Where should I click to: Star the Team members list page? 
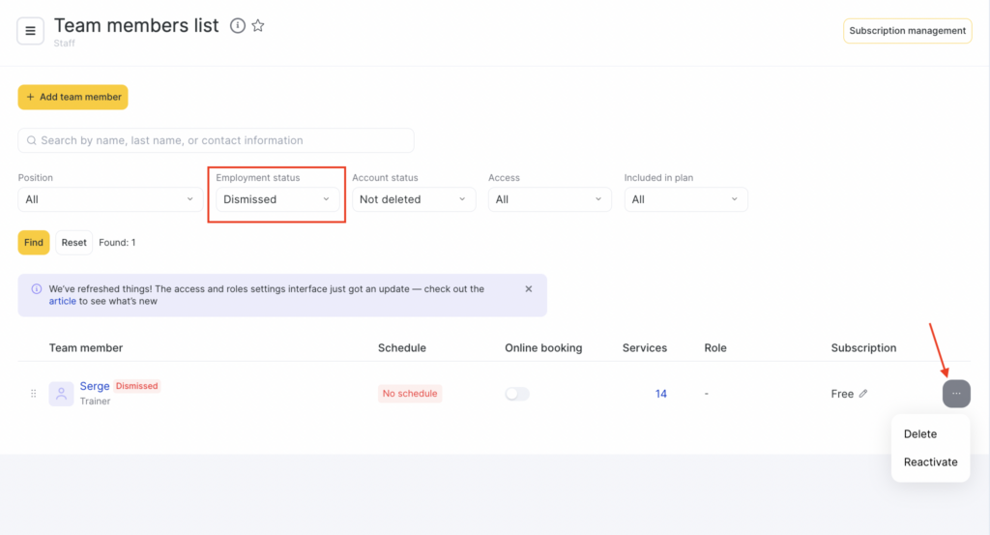258,26
